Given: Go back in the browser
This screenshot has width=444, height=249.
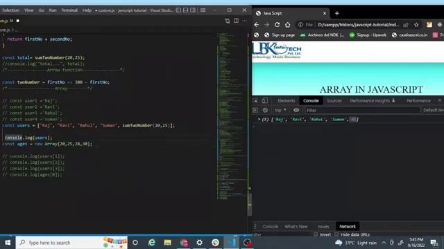Looking at the screenshot, I should 257,25.
